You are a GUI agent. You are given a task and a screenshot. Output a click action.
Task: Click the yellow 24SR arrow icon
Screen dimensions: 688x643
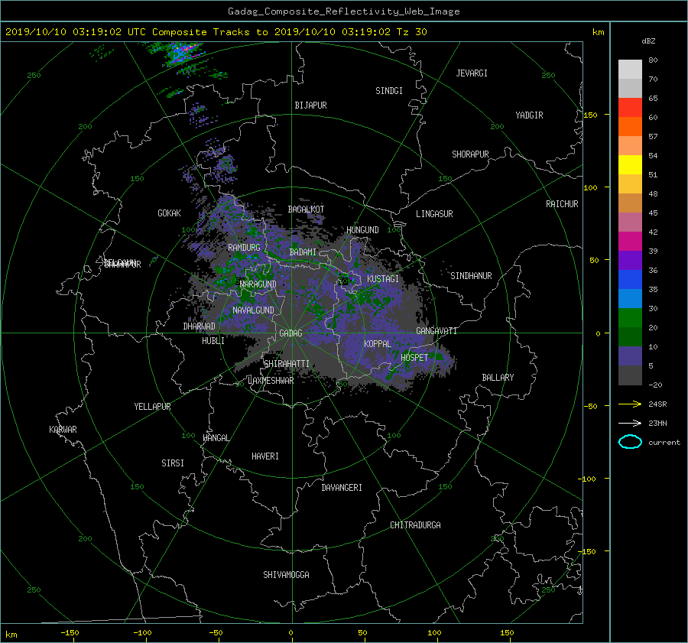coord(630,404)
